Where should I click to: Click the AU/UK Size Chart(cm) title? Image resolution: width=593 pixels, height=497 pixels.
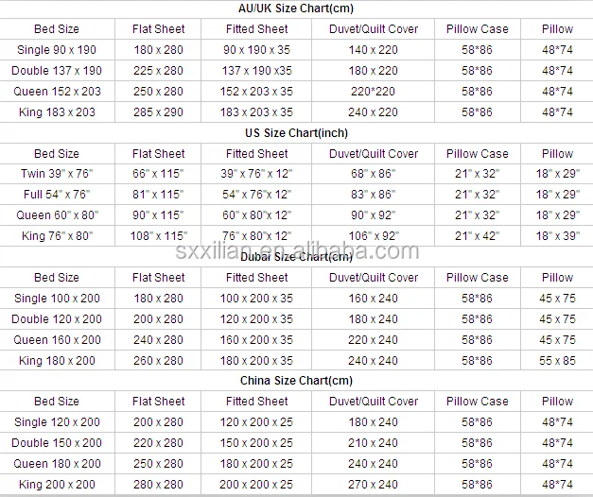296,9
